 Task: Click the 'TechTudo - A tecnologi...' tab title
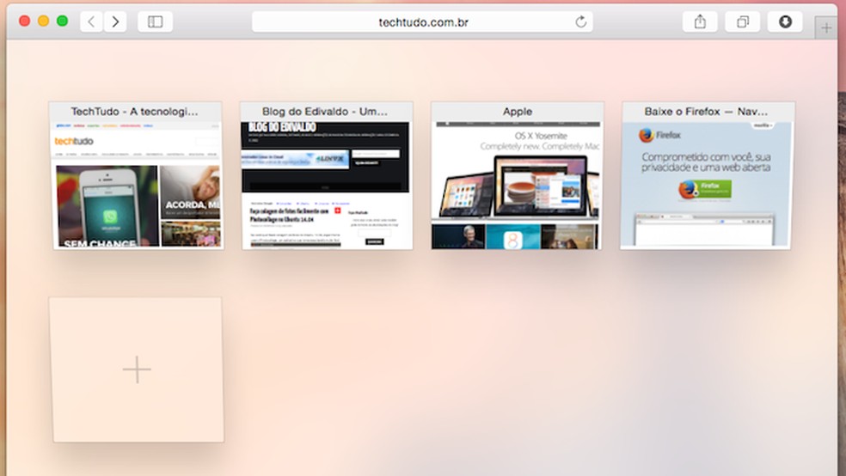click(135, 112)
